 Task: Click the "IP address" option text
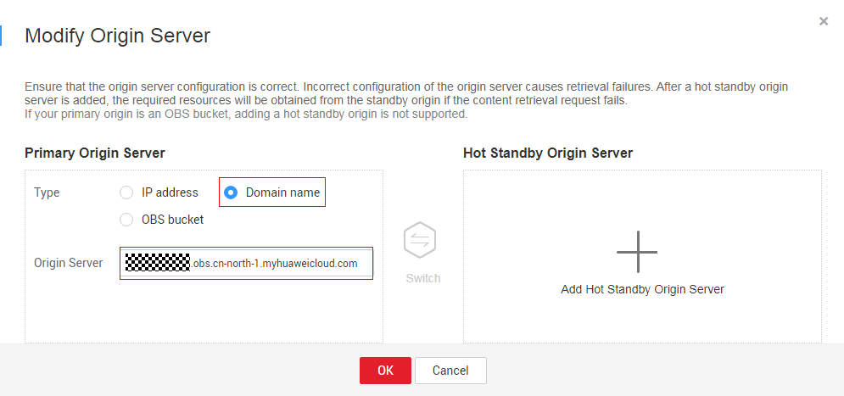click(170, 192)
